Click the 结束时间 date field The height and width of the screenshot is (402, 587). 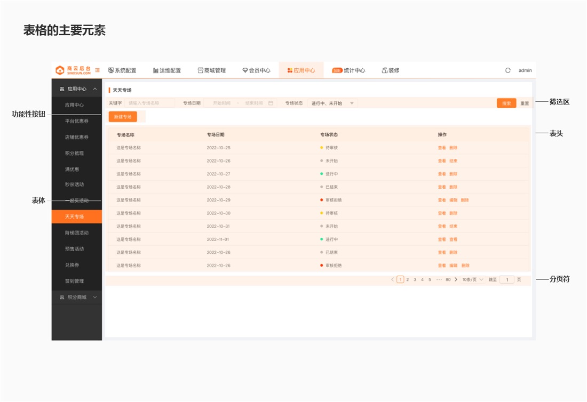(254, 103)
